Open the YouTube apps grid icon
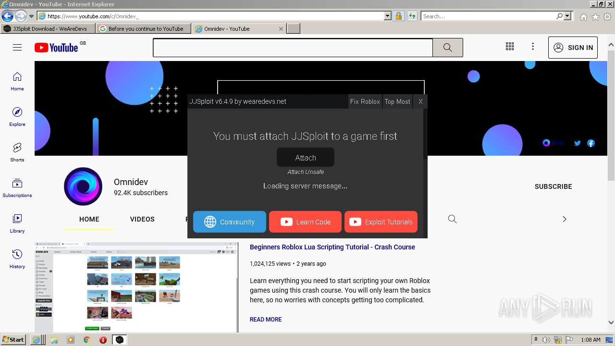The image size is (615, 346). pos(510,47)
